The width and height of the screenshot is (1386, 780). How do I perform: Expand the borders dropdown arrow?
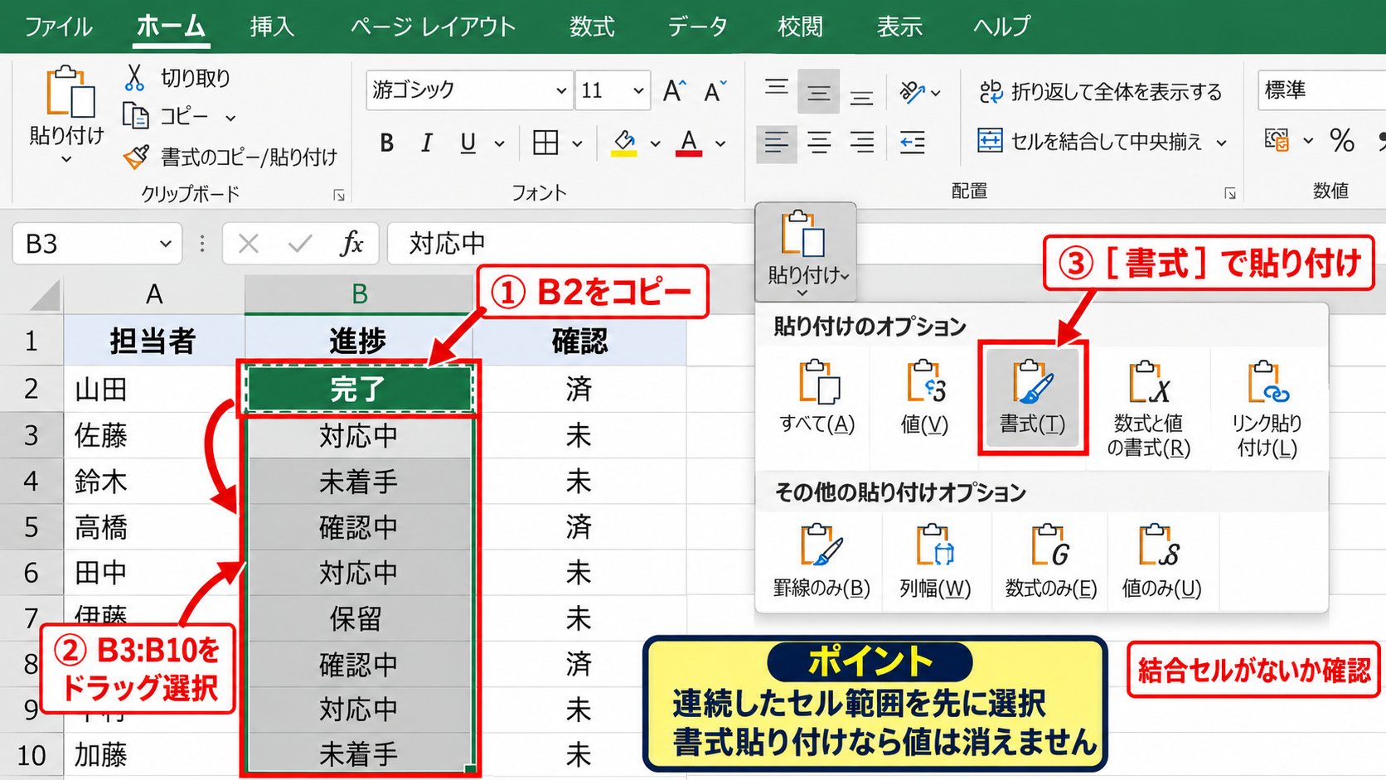tap(577, 143)
